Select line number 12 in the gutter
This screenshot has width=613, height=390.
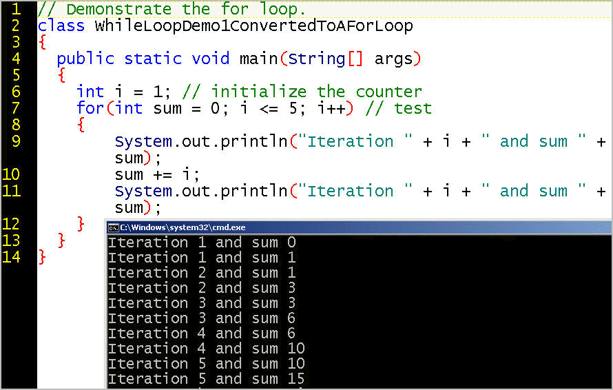(11, 224)
